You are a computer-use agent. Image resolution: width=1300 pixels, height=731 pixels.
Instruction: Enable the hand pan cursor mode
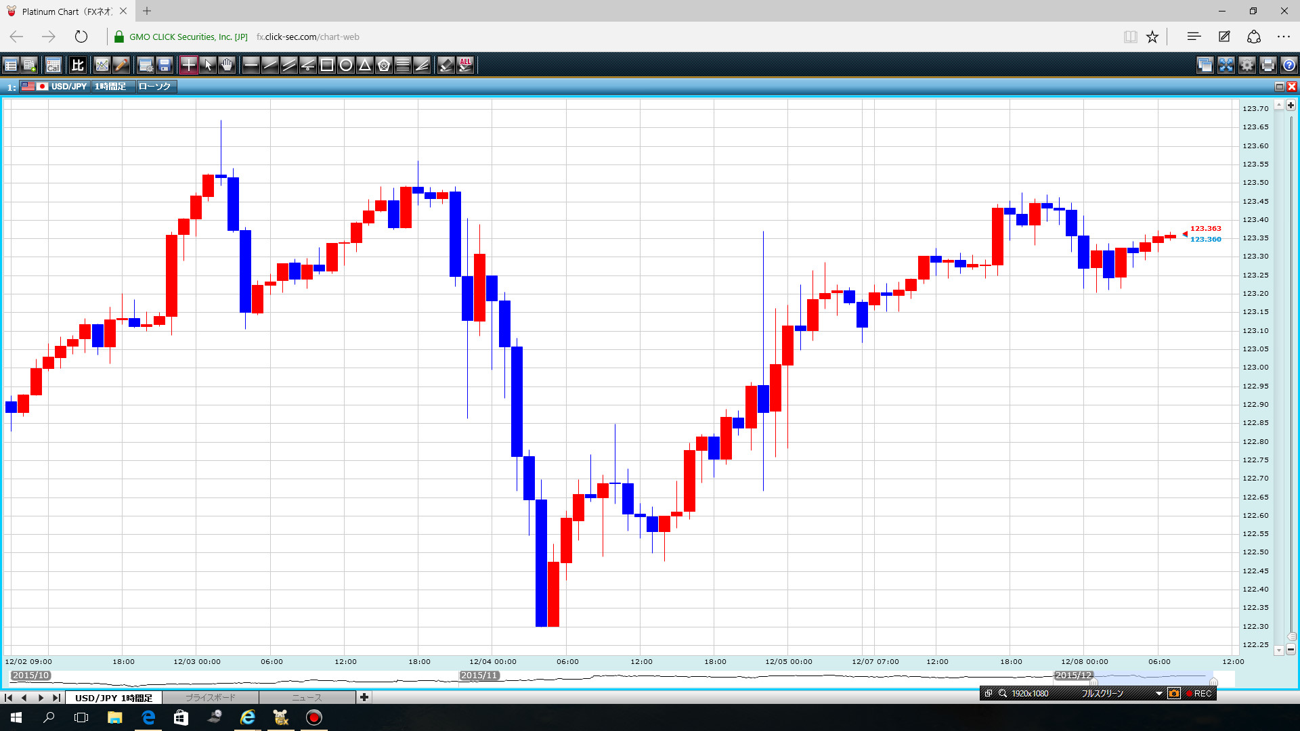point(227,65)
